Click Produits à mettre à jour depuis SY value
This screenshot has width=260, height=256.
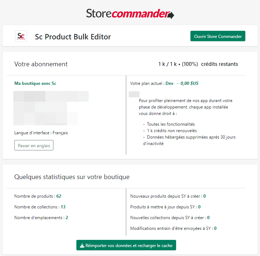[x=199, y=207]
